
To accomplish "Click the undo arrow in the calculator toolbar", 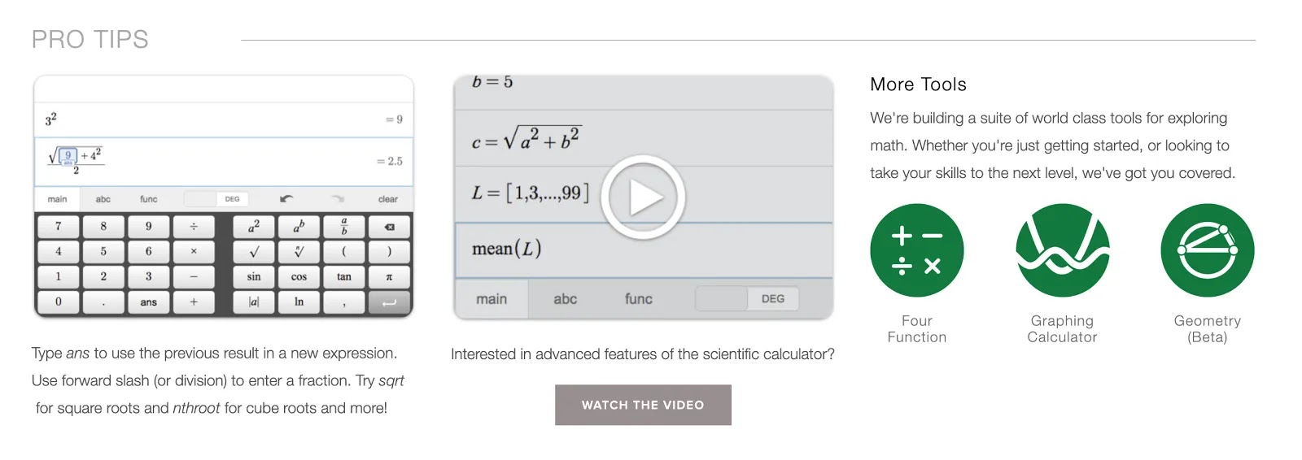I will [x=286, y=198].
